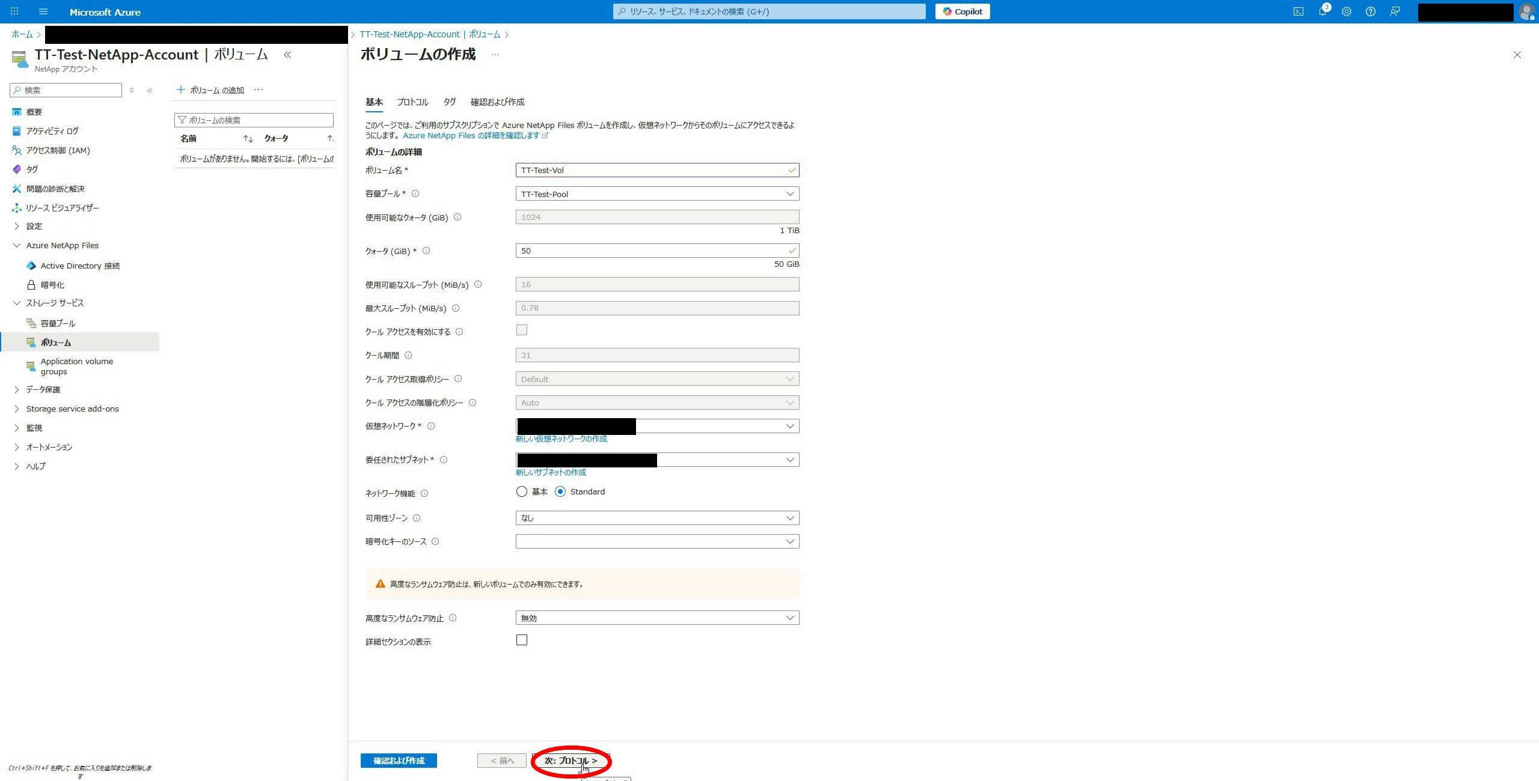Open the portal hamburger menu
The width and height of the screenshot is (1539, 781).
[x=43, y=11]
